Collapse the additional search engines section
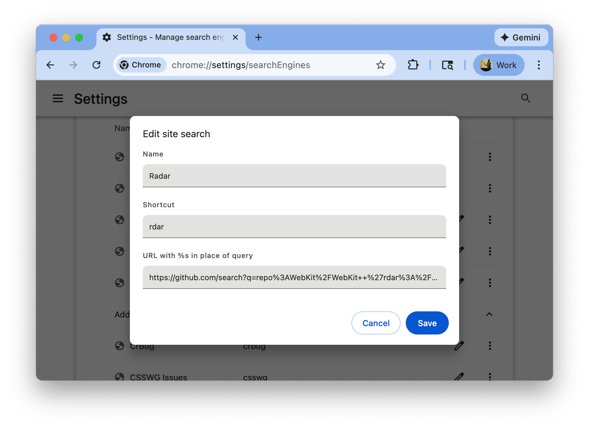Image resolution: width=589 pixels, height=428 pixels. [x=489, y=314]
